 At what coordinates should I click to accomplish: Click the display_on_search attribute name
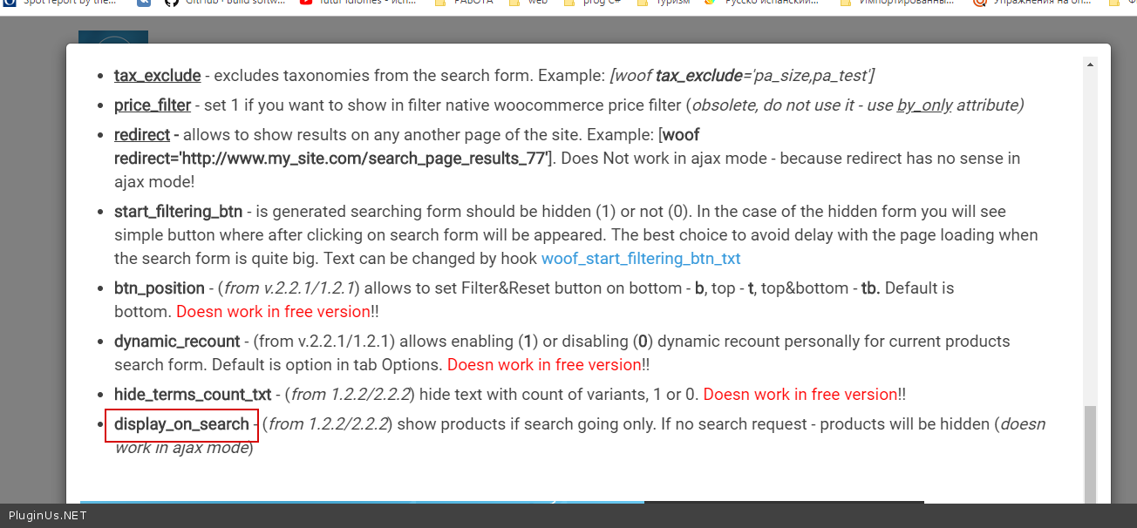click(x=181, y=424)
